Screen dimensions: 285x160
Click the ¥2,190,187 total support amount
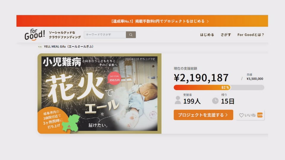201,78
